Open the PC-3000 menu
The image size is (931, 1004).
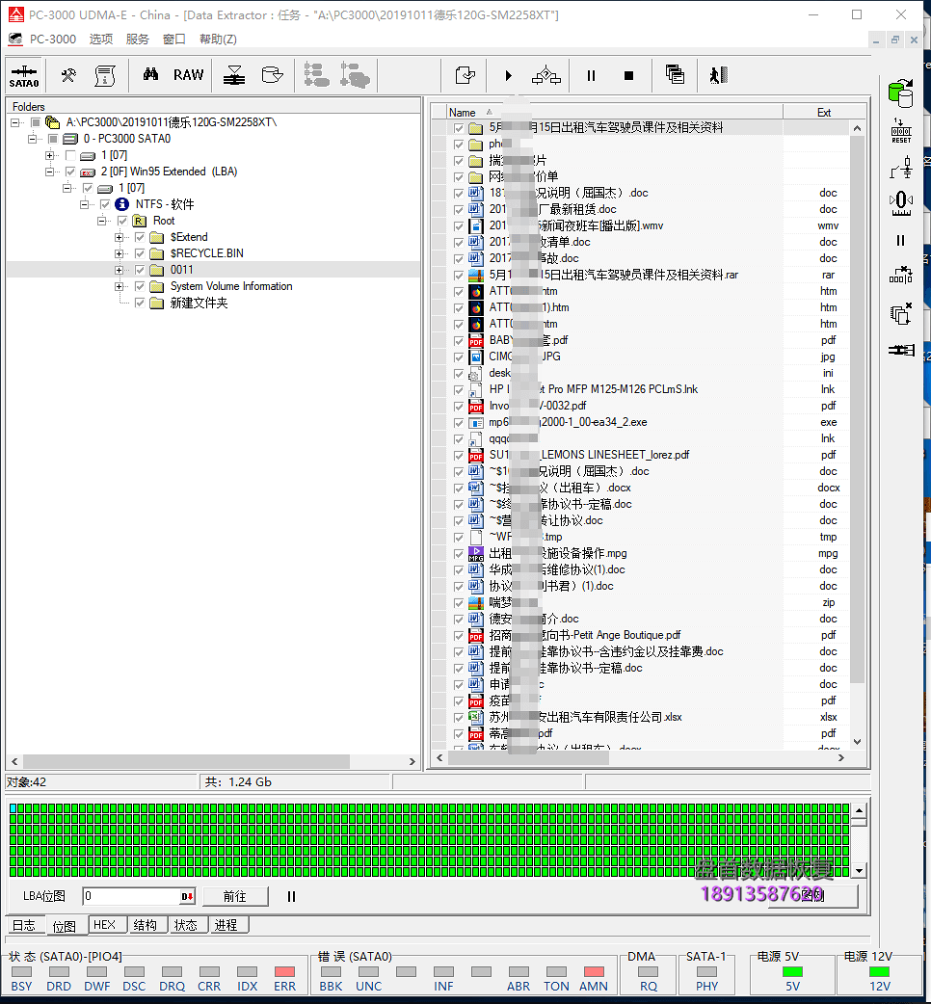[x=52, y=40]
